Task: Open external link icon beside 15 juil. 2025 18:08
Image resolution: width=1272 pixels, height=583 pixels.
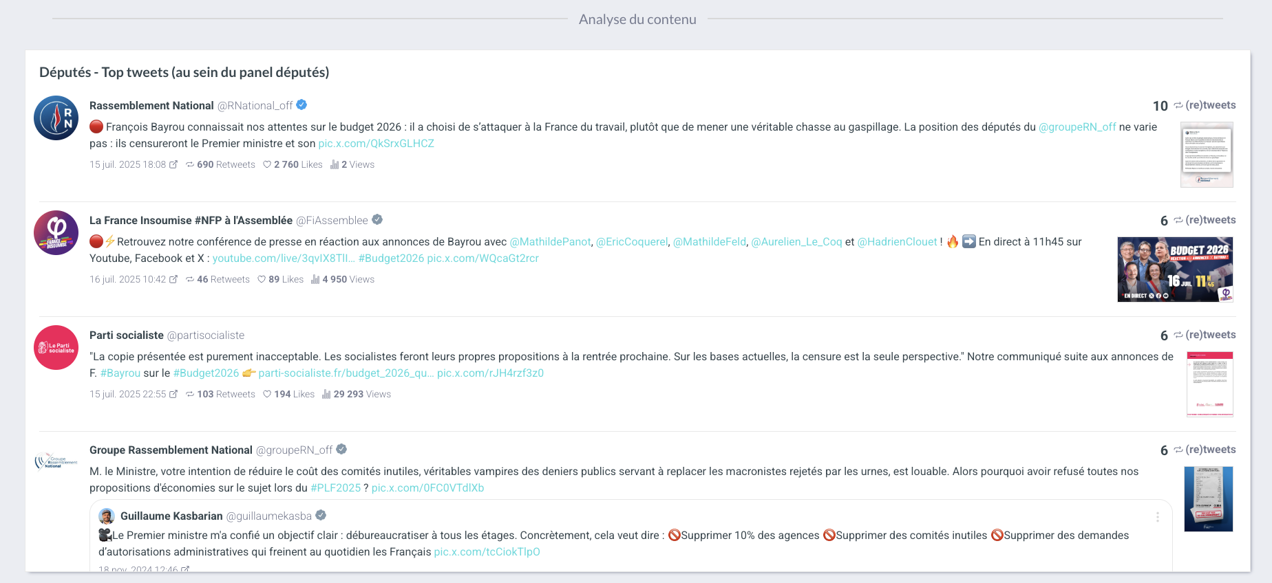Action: pos(173,164)
